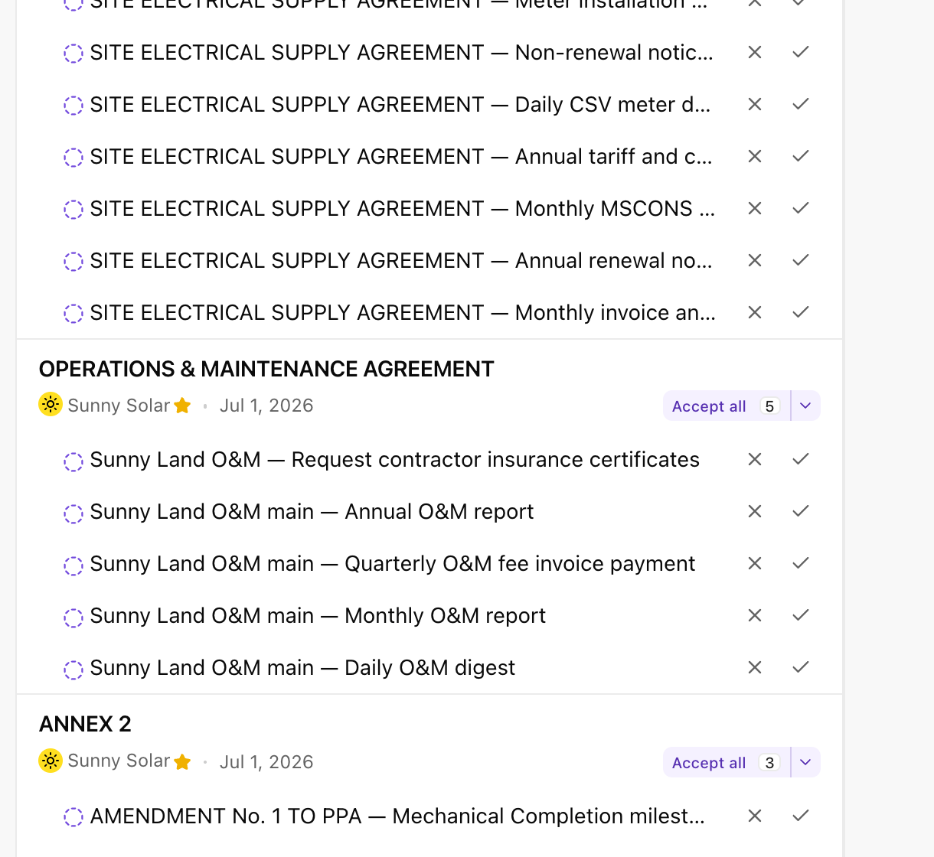Reject the Annual O&M report task
The image size is (934, 857).
click(x=755, y=511)
